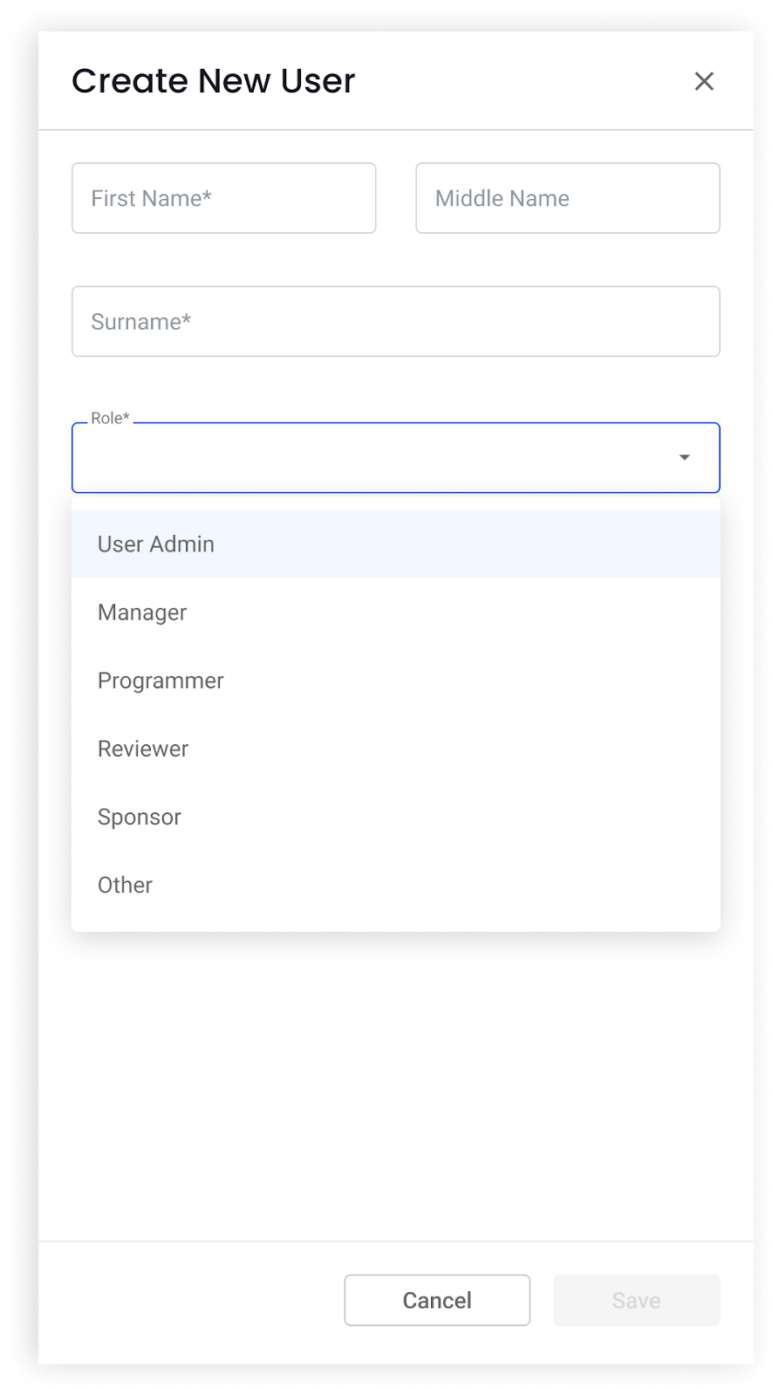The width and height of the screenshot is (779, 1396).
Task: Click the dropdown arrow icon in the Role field
Action: [x=685, y=456]
